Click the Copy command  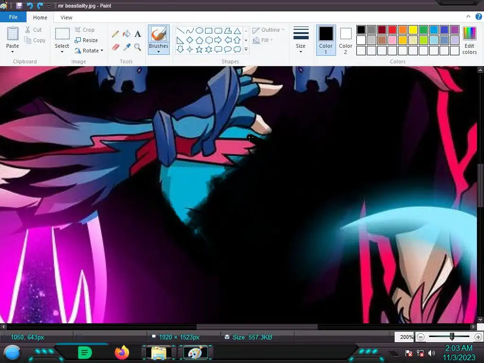pyautogui.click(x=35, y=40)
